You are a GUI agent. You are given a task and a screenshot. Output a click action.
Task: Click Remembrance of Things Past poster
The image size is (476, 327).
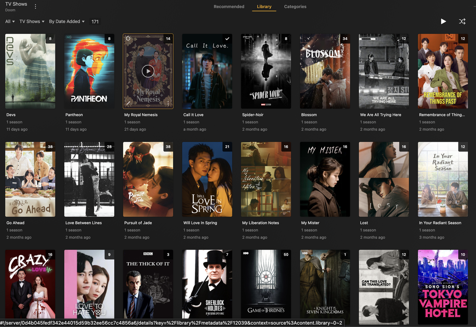click(443, 71)
